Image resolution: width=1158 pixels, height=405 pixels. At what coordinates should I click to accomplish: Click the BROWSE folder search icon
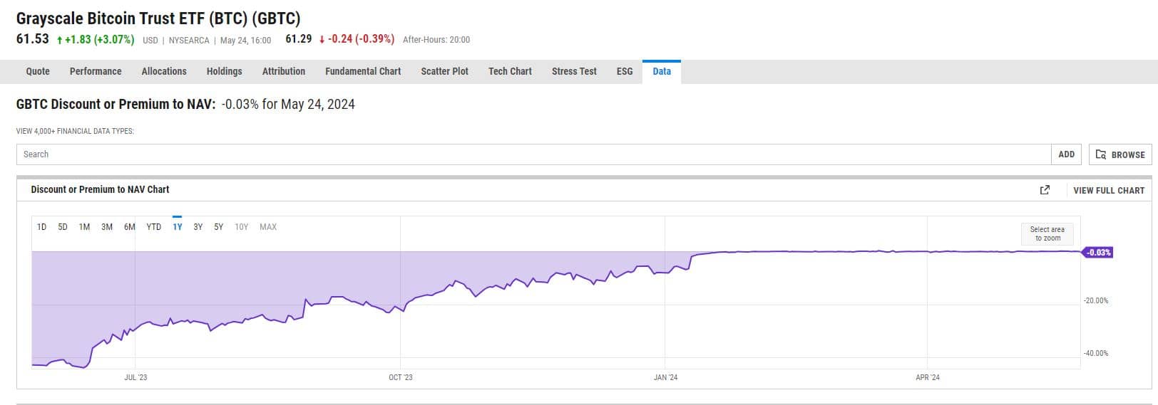[1101, 154]
